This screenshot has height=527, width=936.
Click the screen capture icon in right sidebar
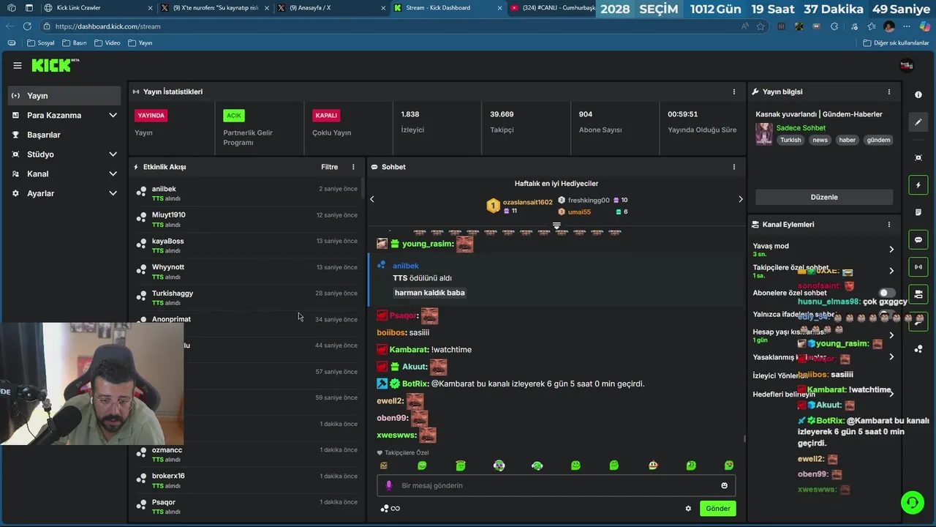point(918,157)
